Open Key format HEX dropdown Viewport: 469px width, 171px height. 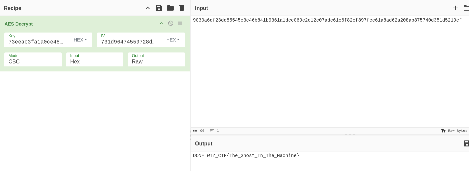point(80,40)
